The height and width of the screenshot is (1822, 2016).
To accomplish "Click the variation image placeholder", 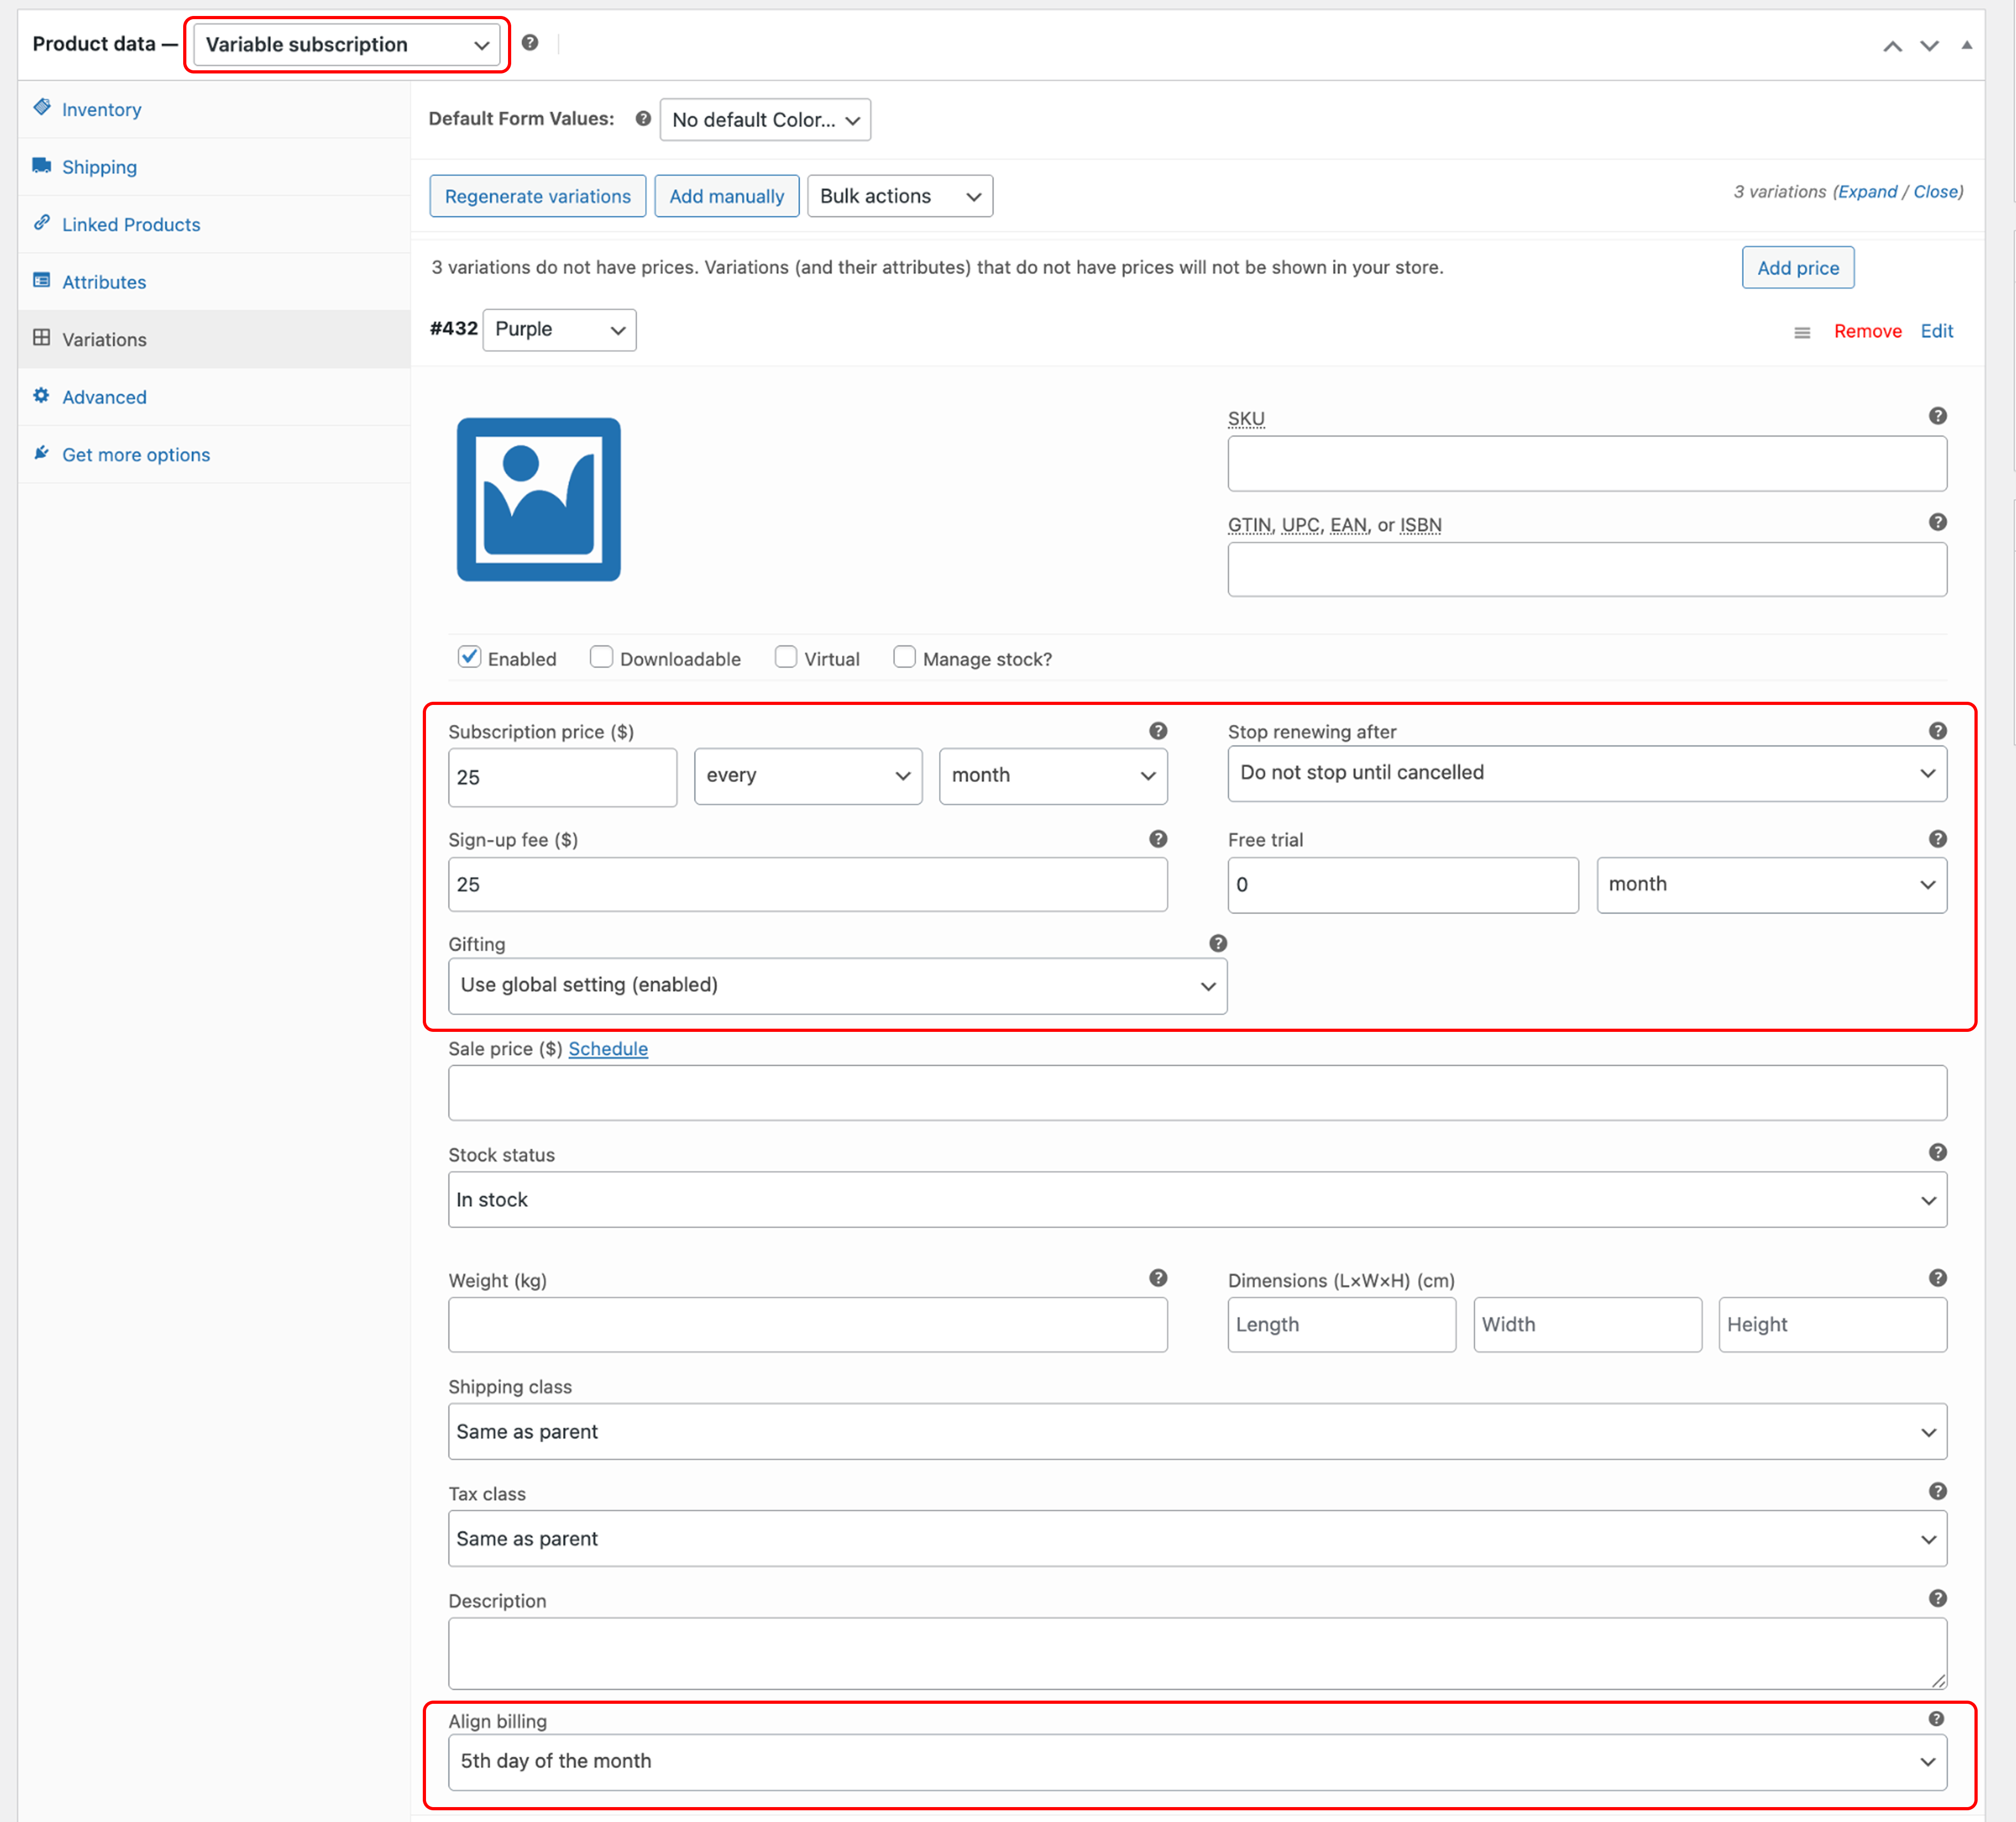I will [x=539, y=499].
